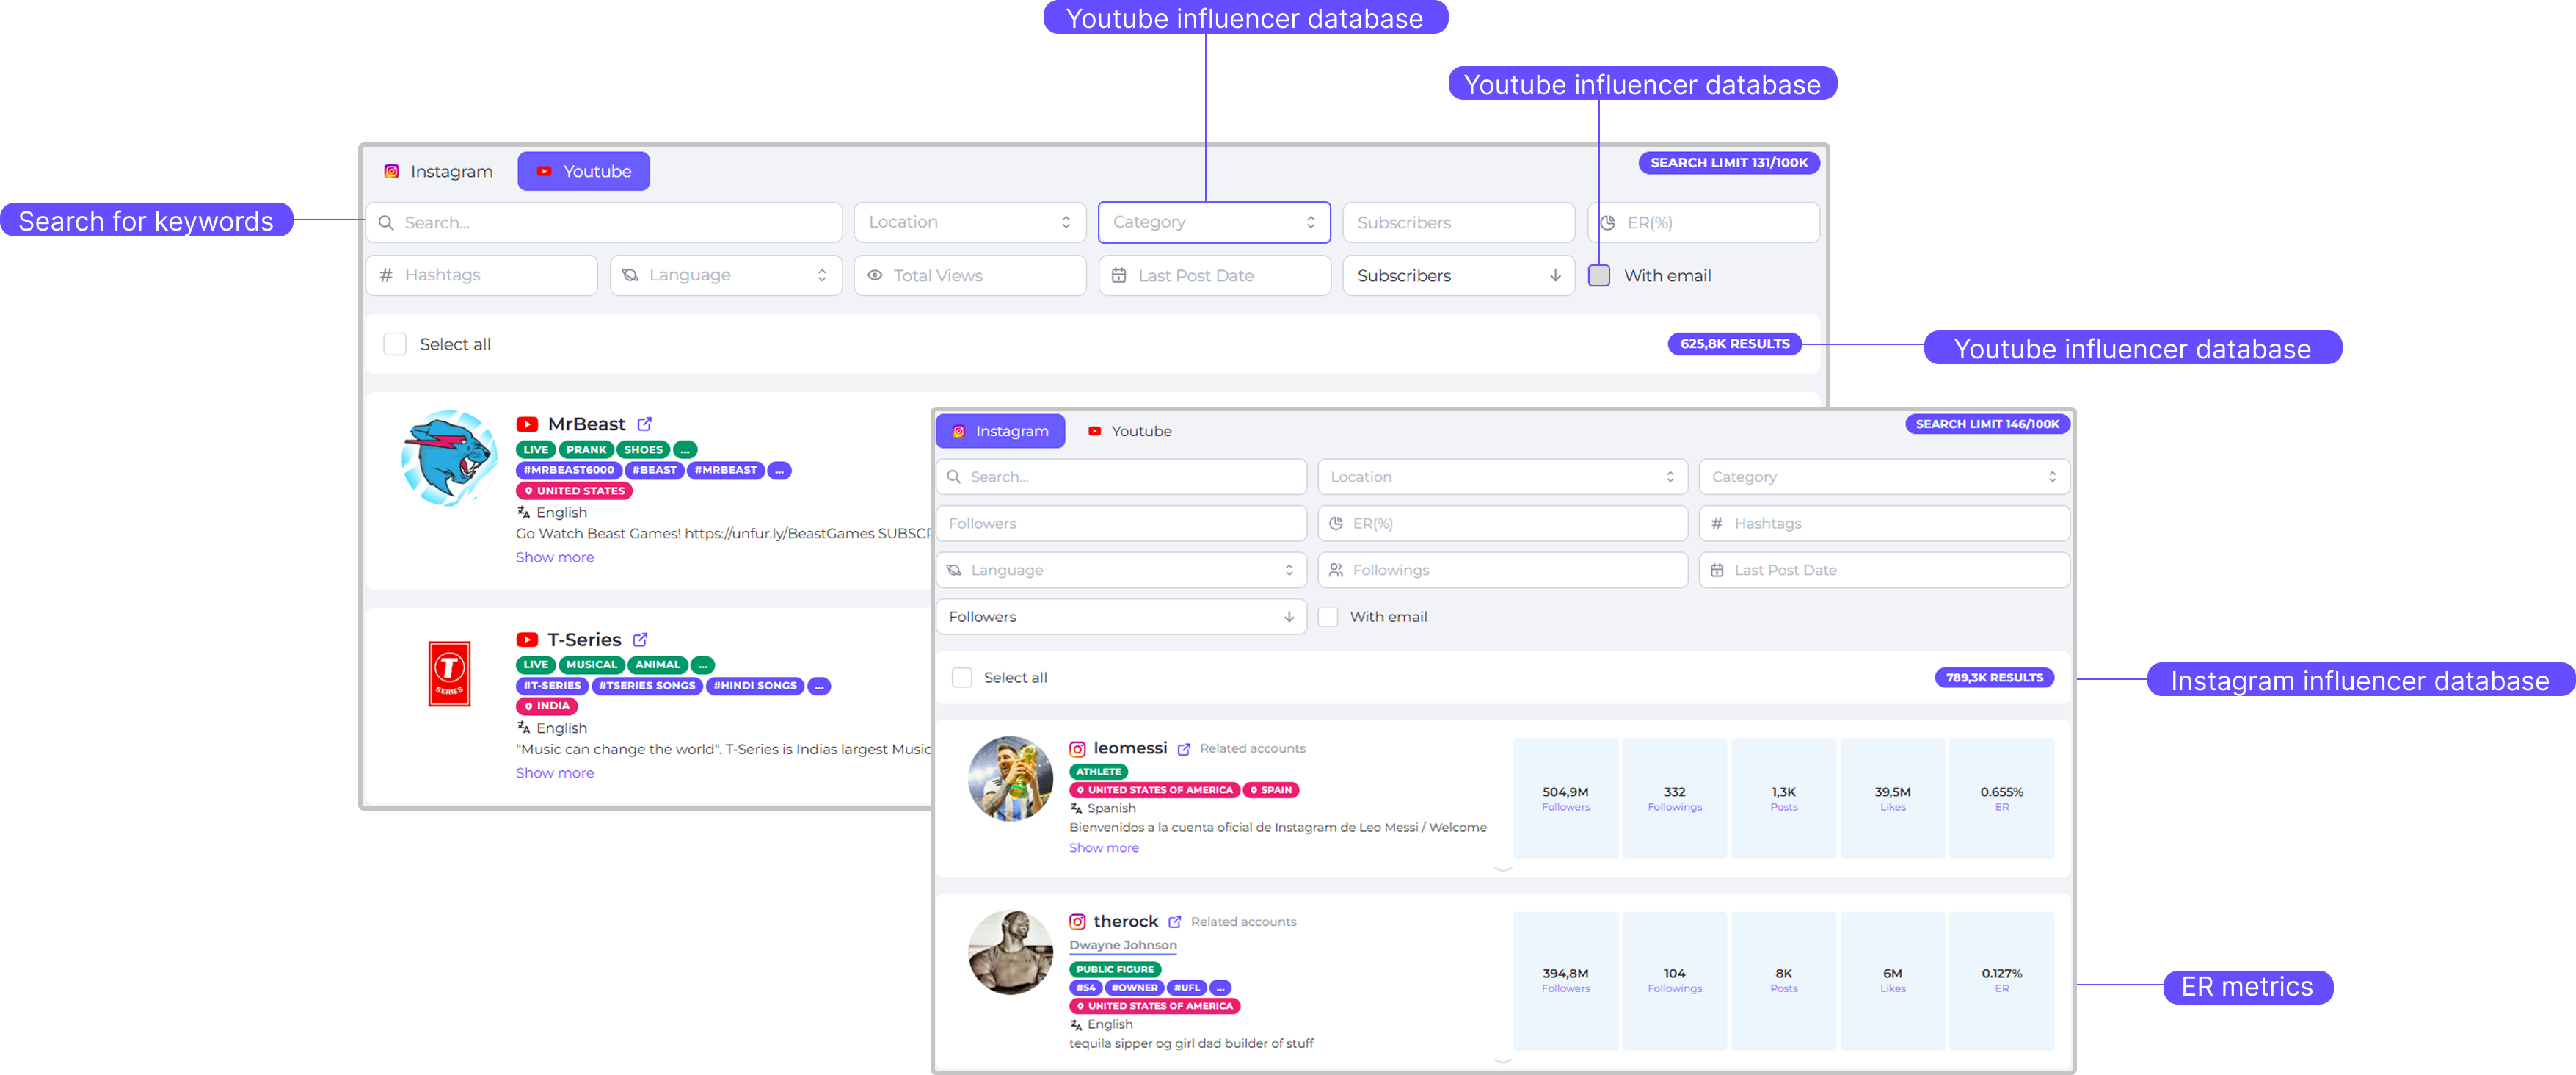Click the MrBeast channel avatar
The image size is (2576, 1075).
pyautogui.click(x=449, y=458)
